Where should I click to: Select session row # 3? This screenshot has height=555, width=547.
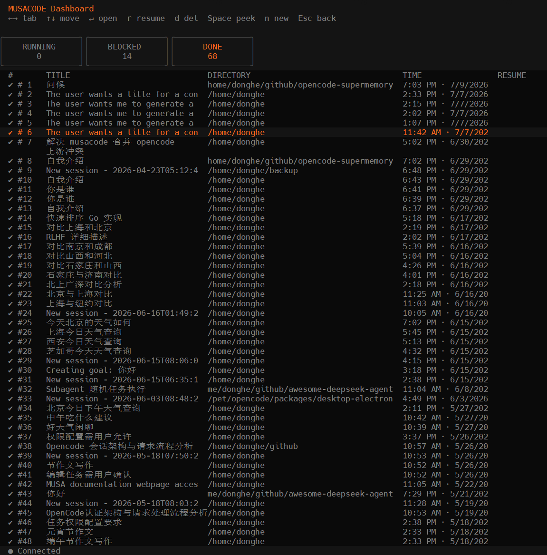click(x=273, y=104)
